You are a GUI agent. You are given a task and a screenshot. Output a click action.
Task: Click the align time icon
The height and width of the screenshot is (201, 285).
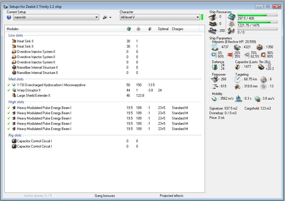tap(238, 99)
